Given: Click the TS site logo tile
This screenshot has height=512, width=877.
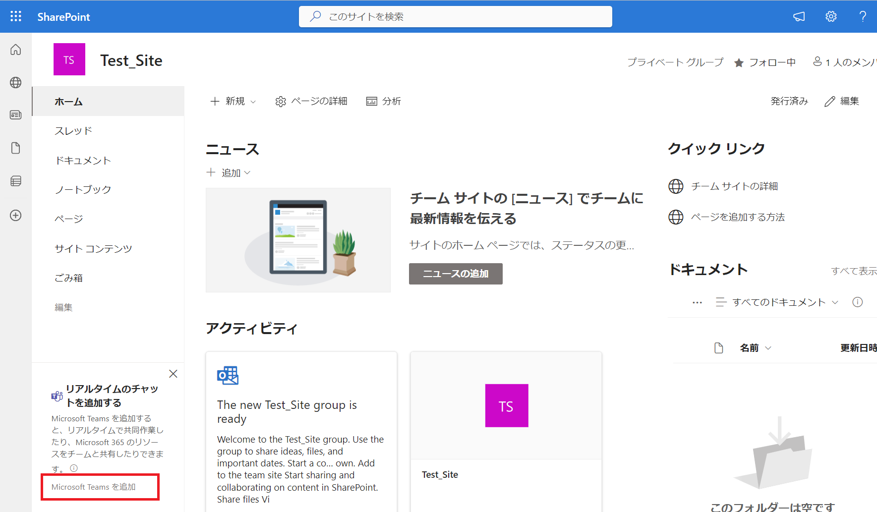Looking at the screenshot, I should pos(69,59).
